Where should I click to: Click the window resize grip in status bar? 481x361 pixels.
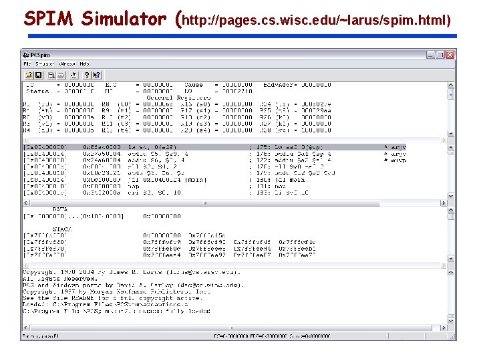452,337
